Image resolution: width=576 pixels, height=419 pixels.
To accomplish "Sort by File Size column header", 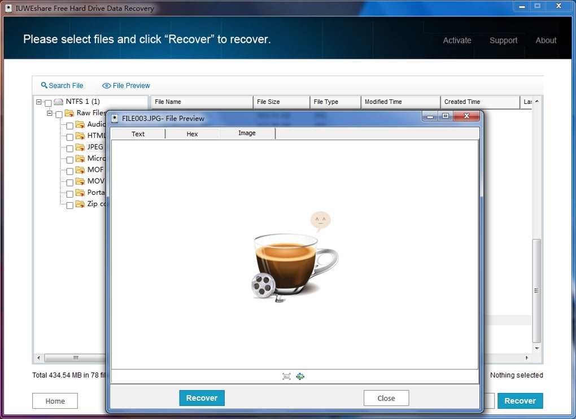I will [281, 102].
